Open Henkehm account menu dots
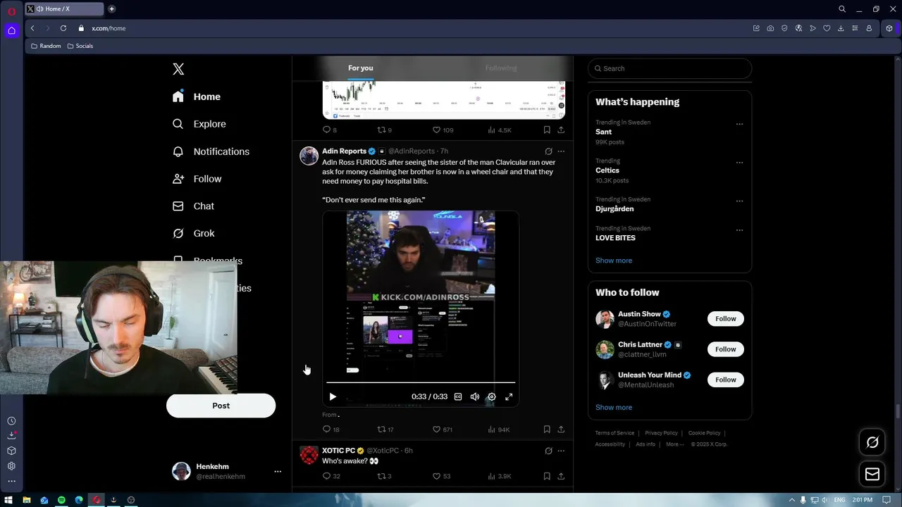The height and width of the screenshot is (507, 902). (278, 472)
